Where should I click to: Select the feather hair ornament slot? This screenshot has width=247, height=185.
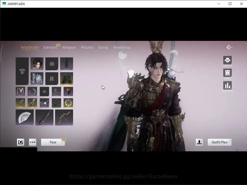[x=32, y=92]
